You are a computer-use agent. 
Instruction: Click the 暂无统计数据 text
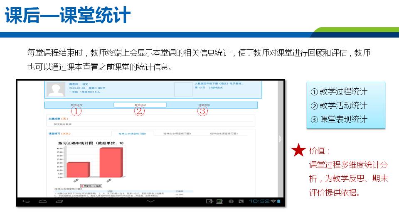(63, 124)
